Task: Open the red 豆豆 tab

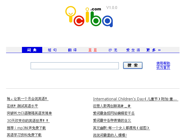Action: coord(92,50)
